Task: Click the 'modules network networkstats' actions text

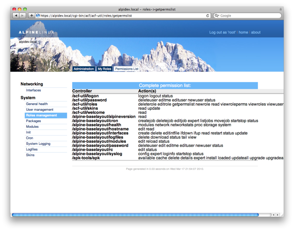Action: pyautogui.click(x=184, y=125)
